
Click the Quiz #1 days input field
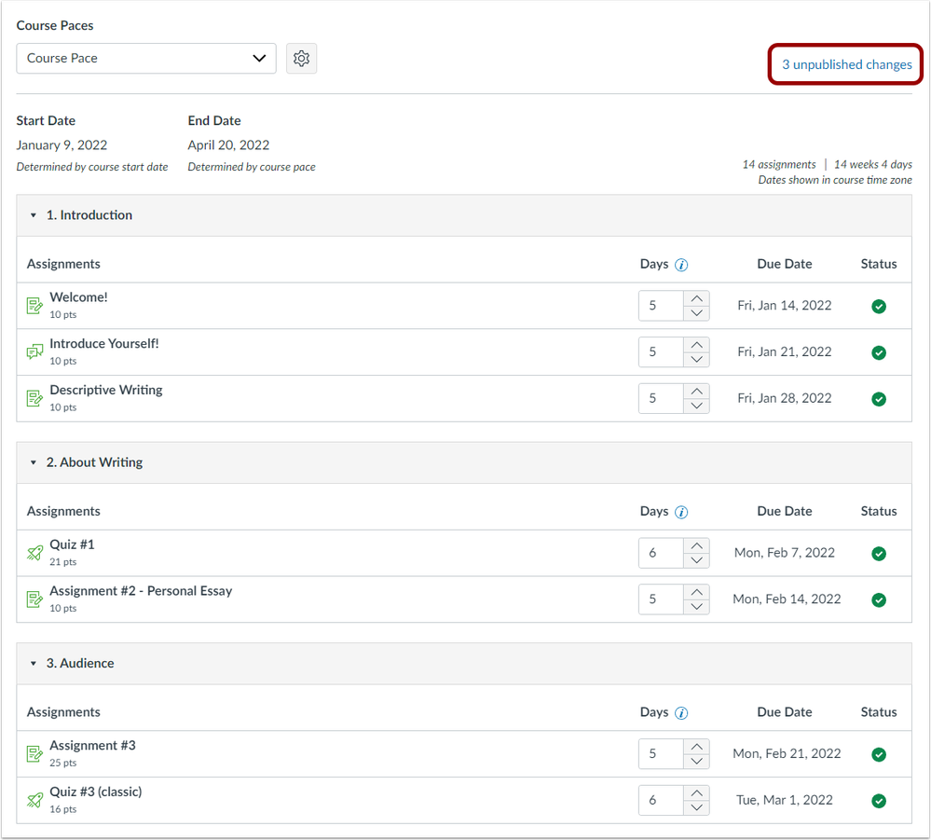(x=661, y=553)
